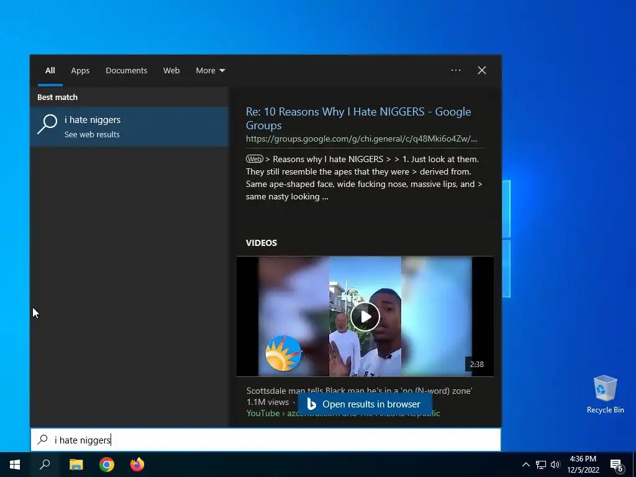This screenshot has width=636, height=477.
Task: Play the video using the play button
Action: tap(365, 316)
